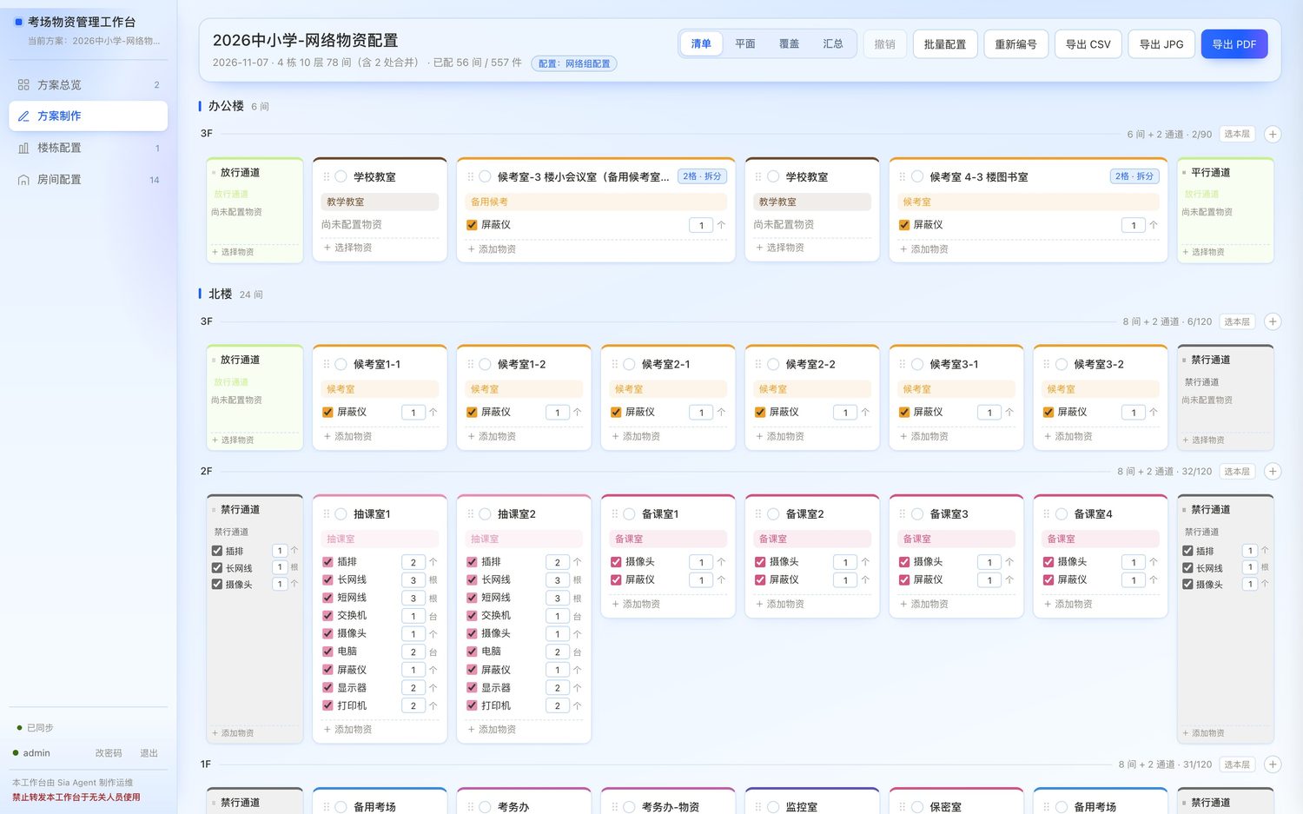Select circle on 备课室1 card
Screen dimensions: 1303x814
coord(629,514)
